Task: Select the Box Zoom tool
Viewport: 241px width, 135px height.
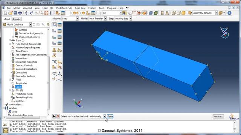Action: pos(41,13)
